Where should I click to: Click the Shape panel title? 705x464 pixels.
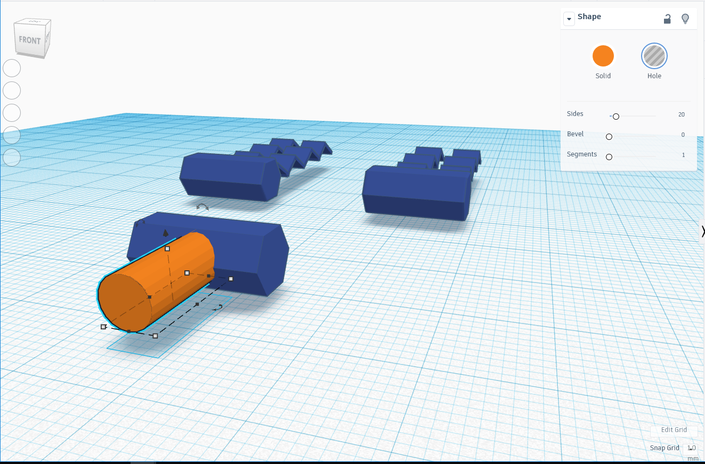tap(589, 17)
